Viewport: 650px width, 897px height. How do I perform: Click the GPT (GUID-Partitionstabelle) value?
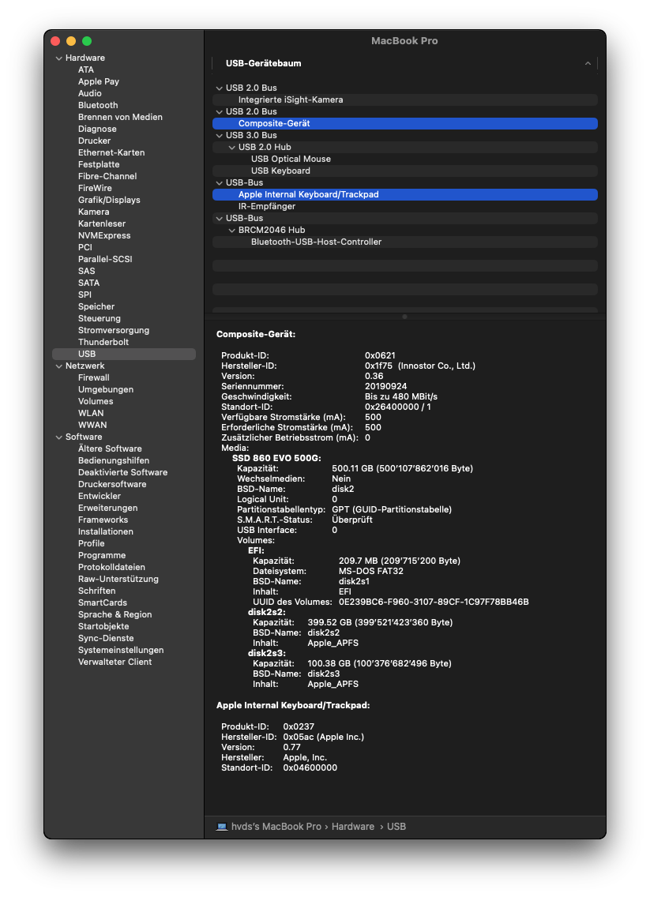coord(392,509)
